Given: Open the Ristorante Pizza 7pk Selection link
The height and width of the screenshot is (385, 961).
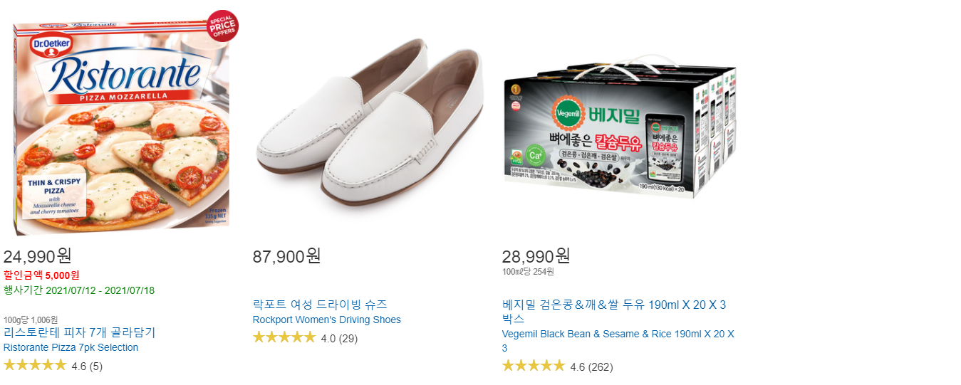Looking at the screenshot, I should pos(71,347).
